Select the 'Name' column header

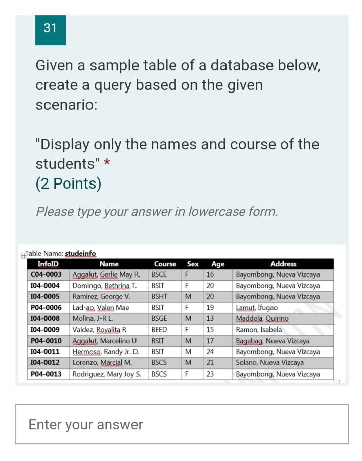(x=109, y=264)
